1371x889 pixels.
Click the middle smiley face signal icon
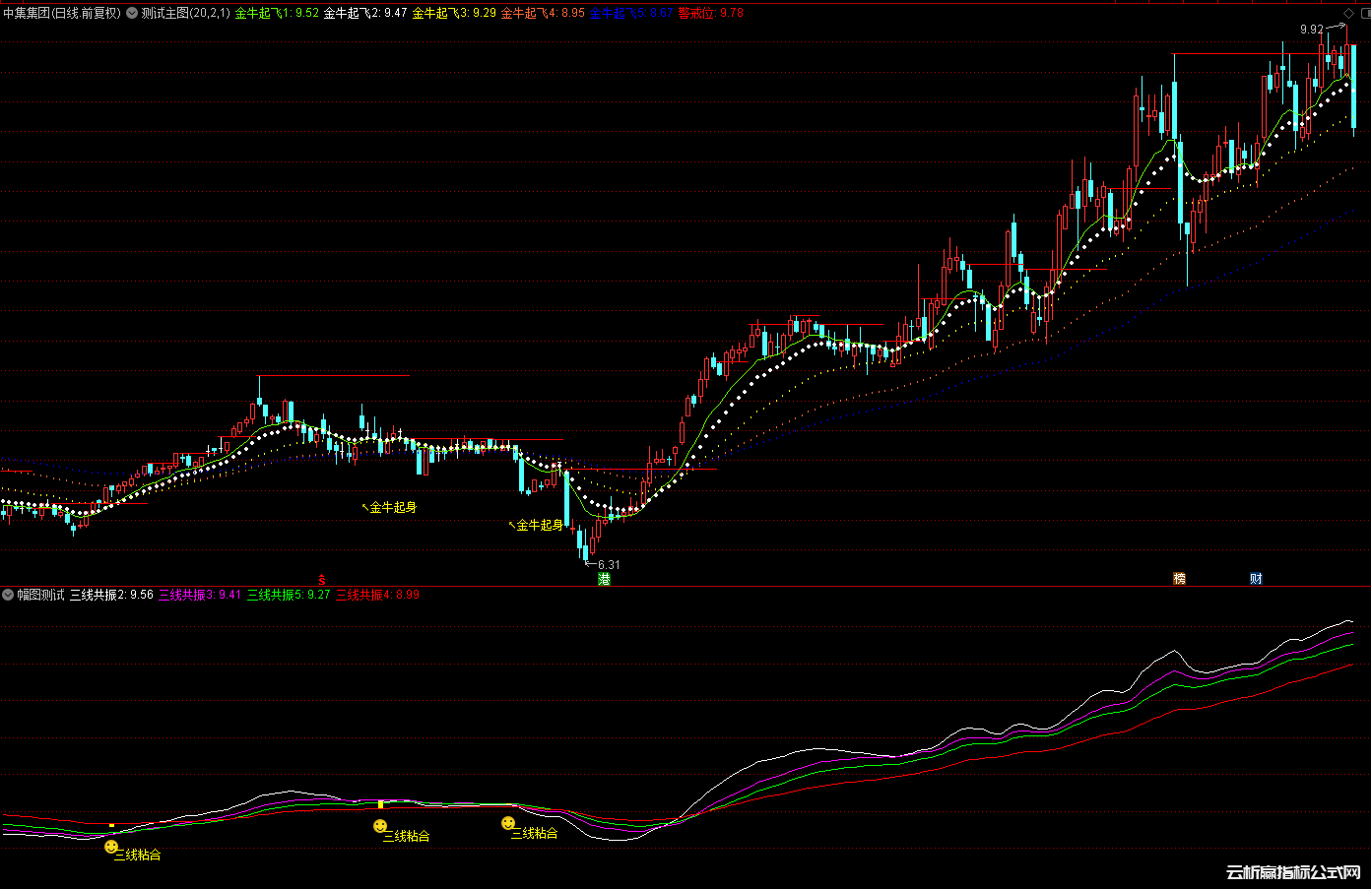click(x=380, y=827)
